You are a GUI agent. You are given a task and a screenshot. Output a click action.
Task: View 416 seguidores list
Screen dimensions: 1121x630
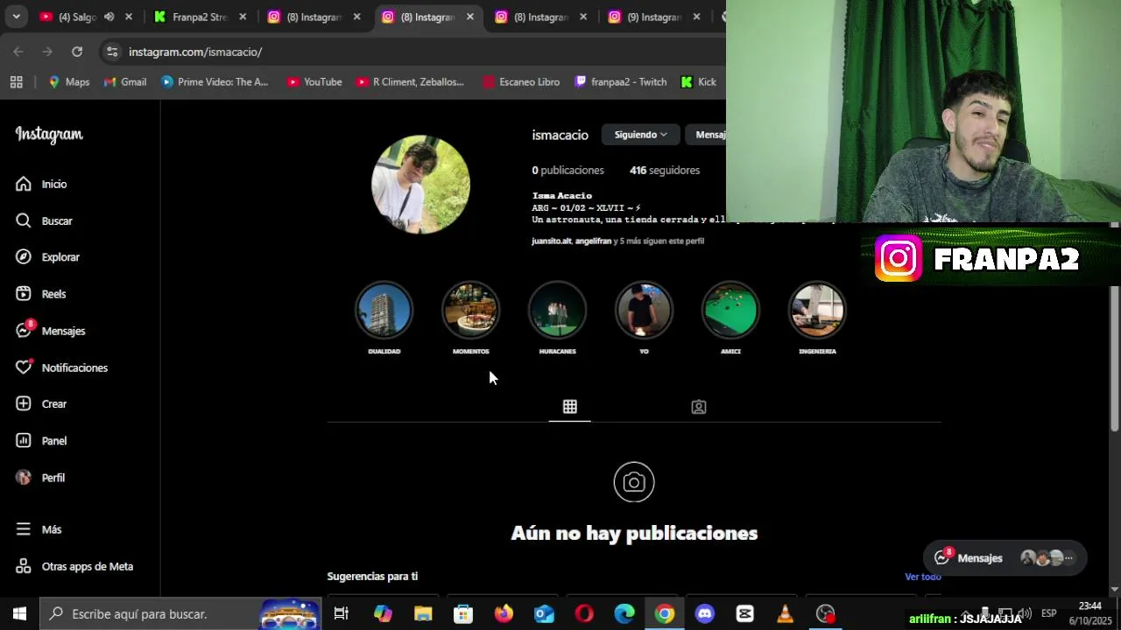click(x=665, y=171)
